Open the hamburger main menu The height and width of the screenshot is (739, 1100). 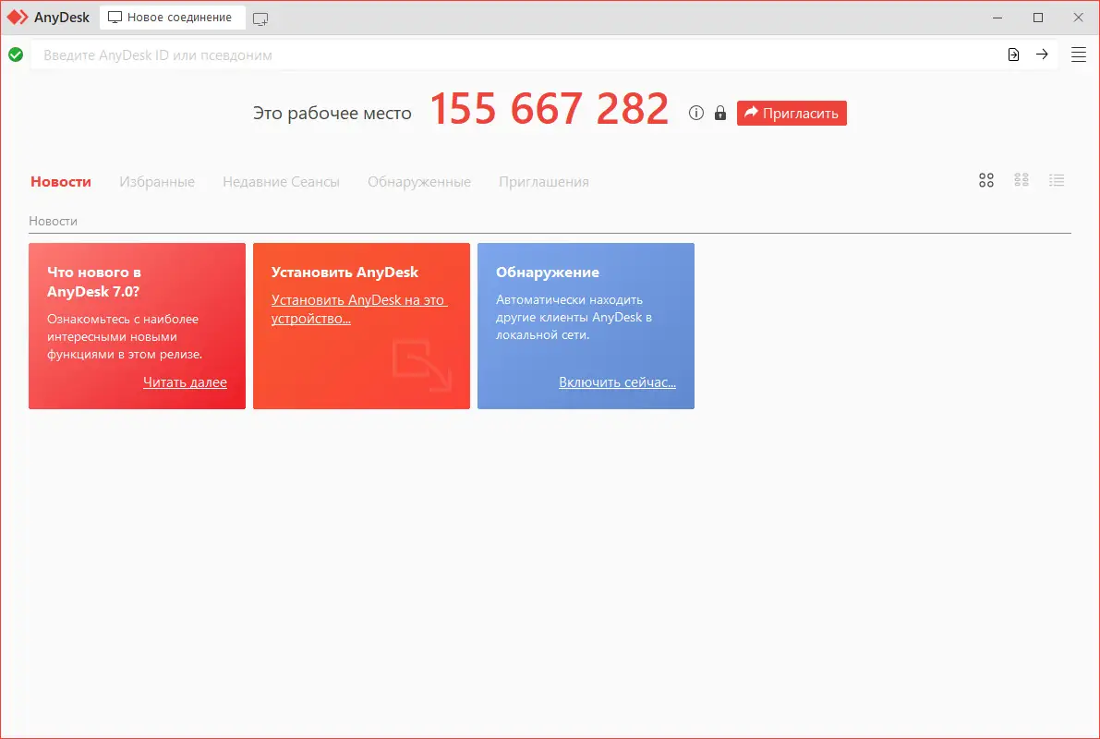coord(1078,55)
